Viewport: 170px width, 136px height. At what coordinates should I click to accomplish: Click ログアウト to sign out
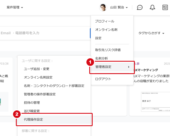click(103, 79)
